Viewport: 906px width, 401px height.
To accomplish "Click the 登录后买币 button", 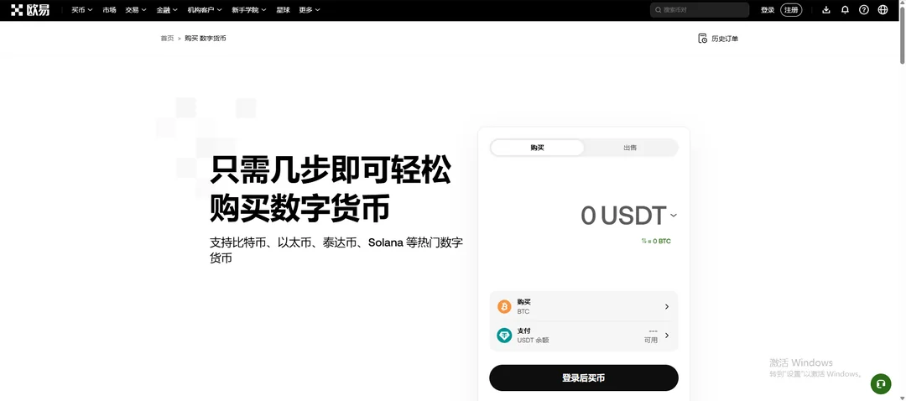I will (584, 378).
